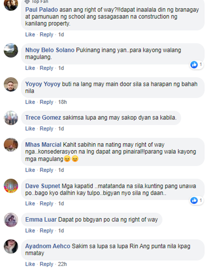Screen dimensions: 216x269
Task: Like Yoyoy Yoyoy's comment
Action: (x=30, y=102)
